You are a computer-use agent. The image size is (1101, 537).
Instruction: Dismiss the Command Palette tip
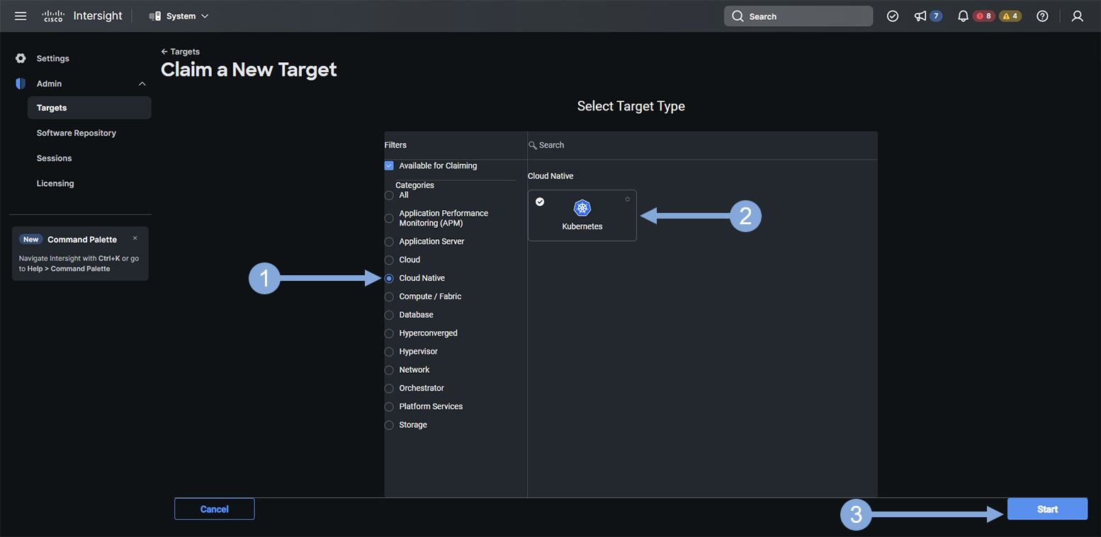[135, 238]
